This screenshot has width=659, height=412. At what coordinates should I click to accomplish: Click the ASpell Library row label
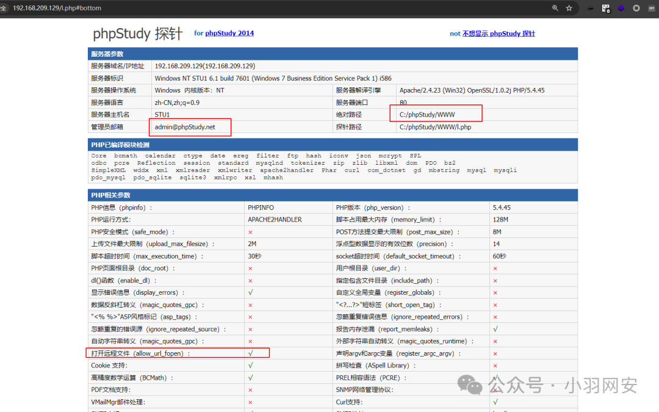(375, 366)
